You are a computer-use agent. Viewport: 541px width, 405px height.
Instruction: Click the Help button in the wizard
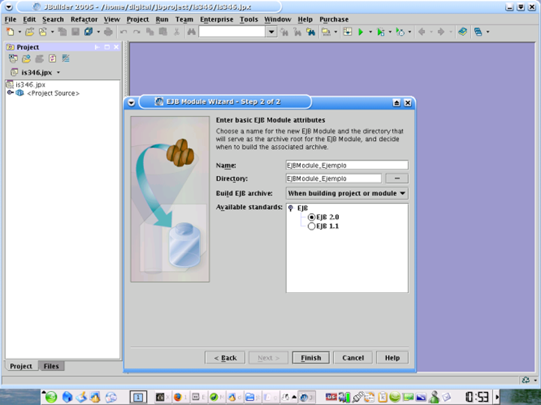coord(392,358)
